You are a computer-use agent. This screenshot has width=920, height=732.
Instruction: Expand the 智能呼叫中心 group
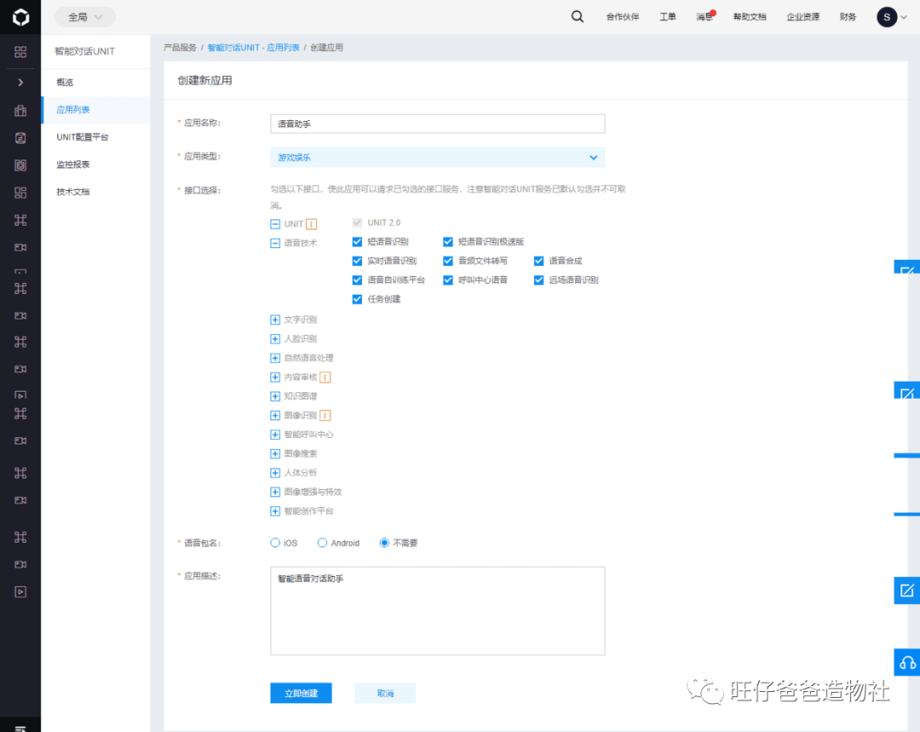pyautogui.click(x=274, y=435)
